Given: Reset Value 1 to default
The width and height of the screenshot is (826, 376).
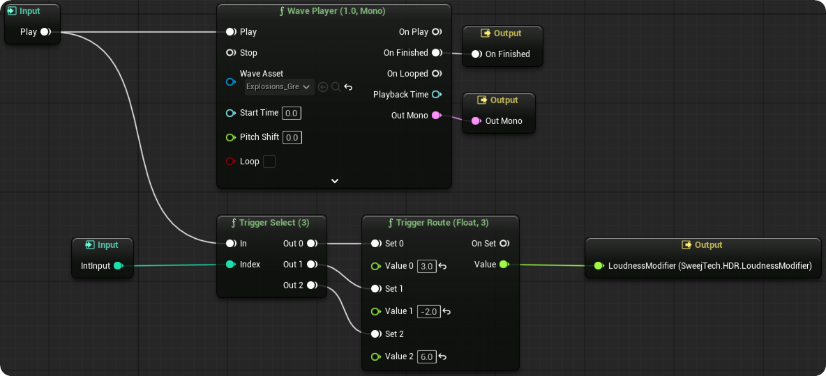Looking at the screenshot, I should pos(446,312).
